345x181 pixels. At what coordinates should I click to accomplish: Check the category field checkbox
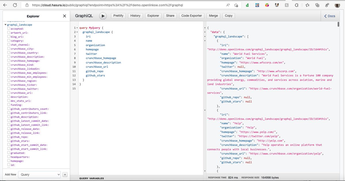pyautogui.click(x=9, y=41)
